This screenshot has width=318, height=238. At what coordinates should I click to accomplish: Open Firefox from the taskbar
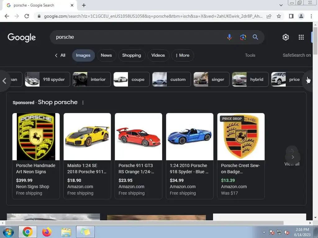(x=47, y=232)
